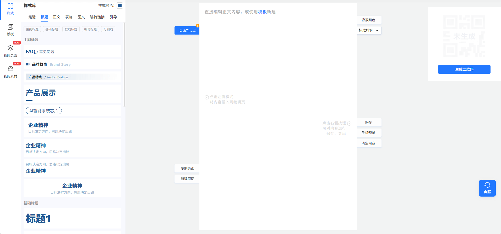501x234 pixels.
Task: Select the 分割线 filter tag
Action: (x=108, y=29)
